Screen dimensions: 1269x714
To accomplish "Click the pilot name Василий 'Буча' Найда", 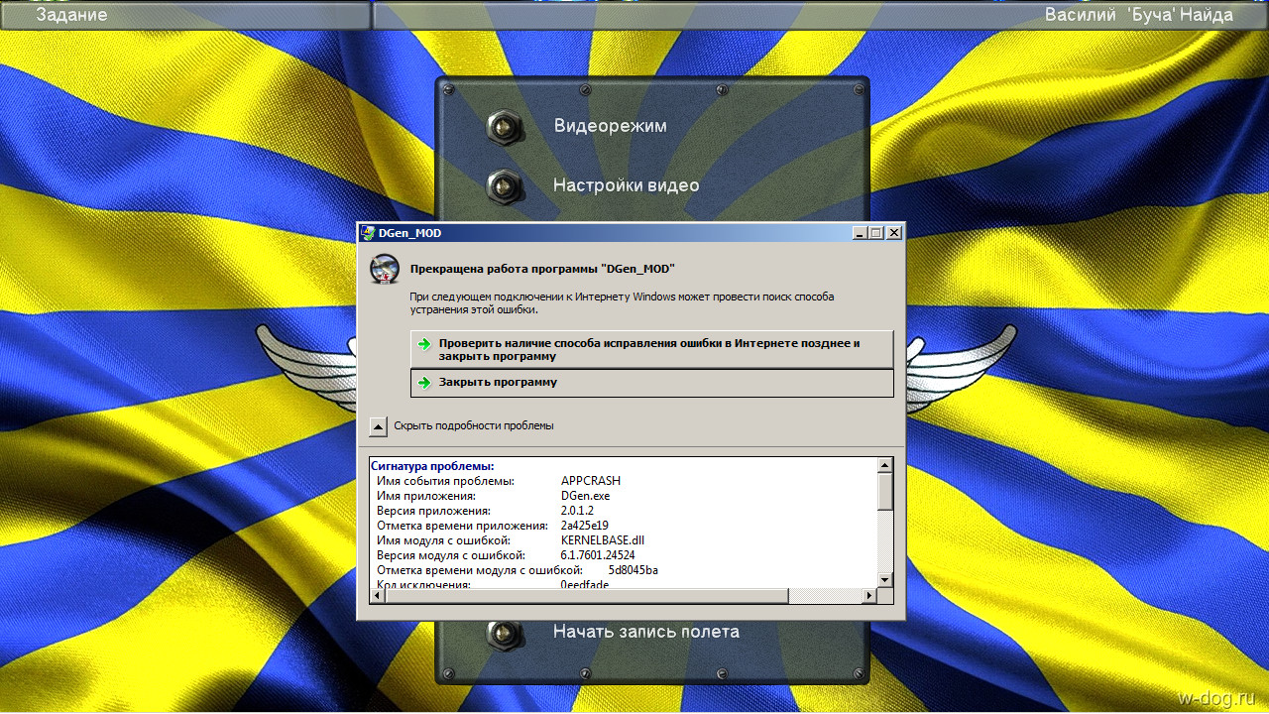I will click(x=1139, y=15).
